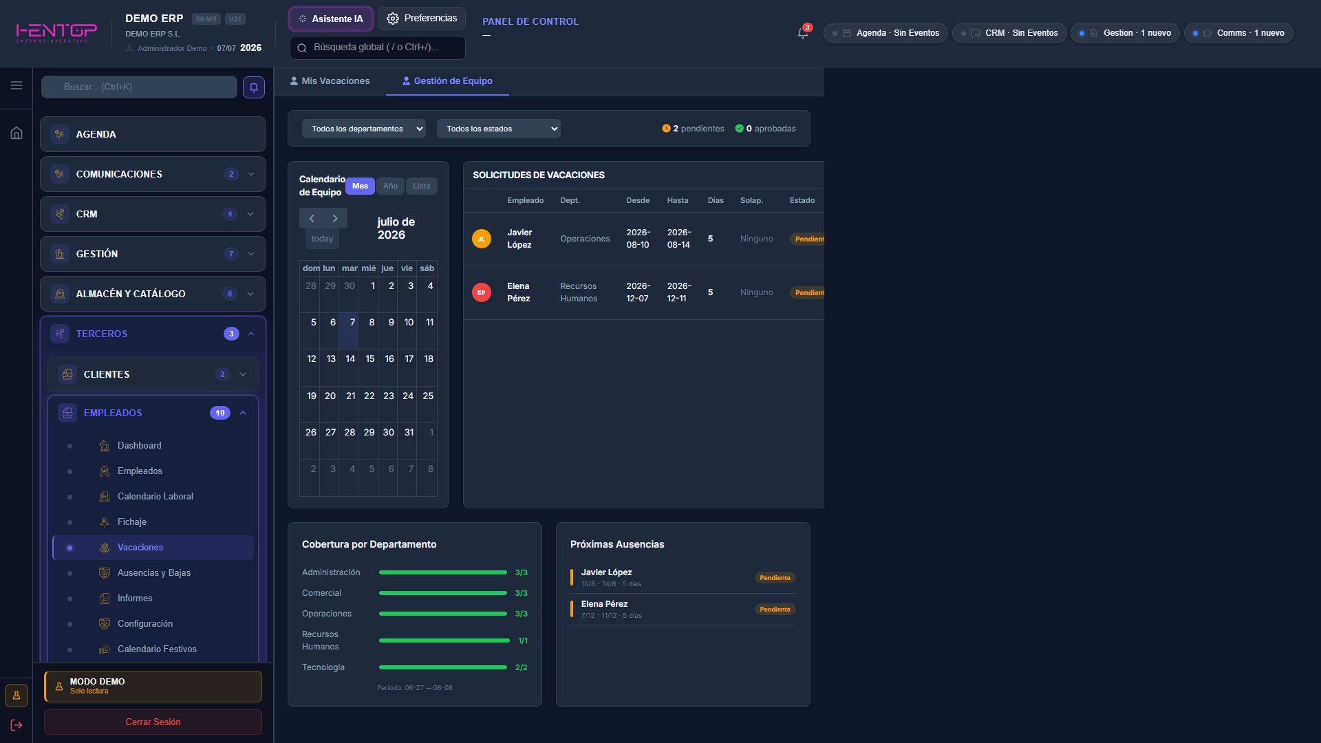Open Fichaje menu item
The height and width of the screenshot is (743, 1321).
[153, 522]
